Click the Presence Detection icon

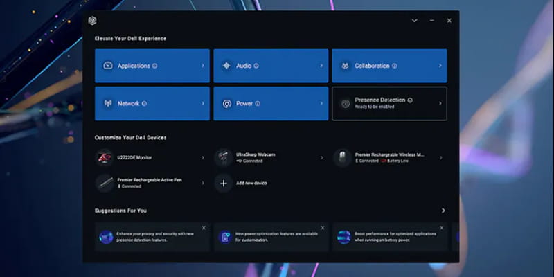click(345, 104)
